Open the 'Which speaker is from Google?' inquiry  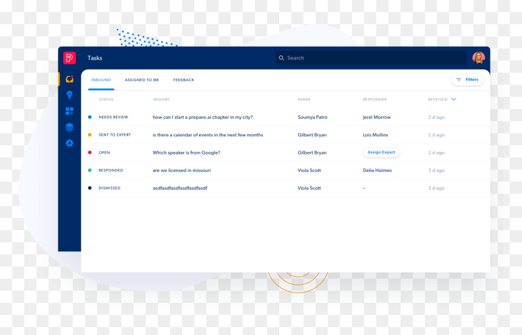186,153
